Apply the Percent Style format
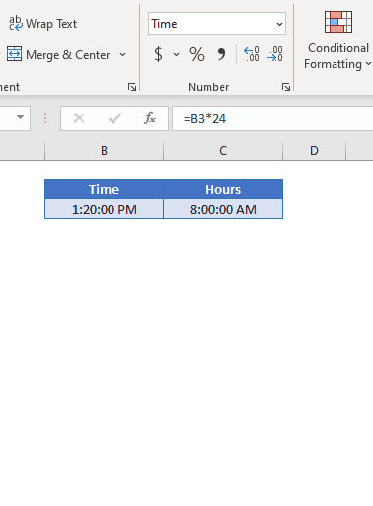The image size is (373, 506). click(x=197, y=54)
